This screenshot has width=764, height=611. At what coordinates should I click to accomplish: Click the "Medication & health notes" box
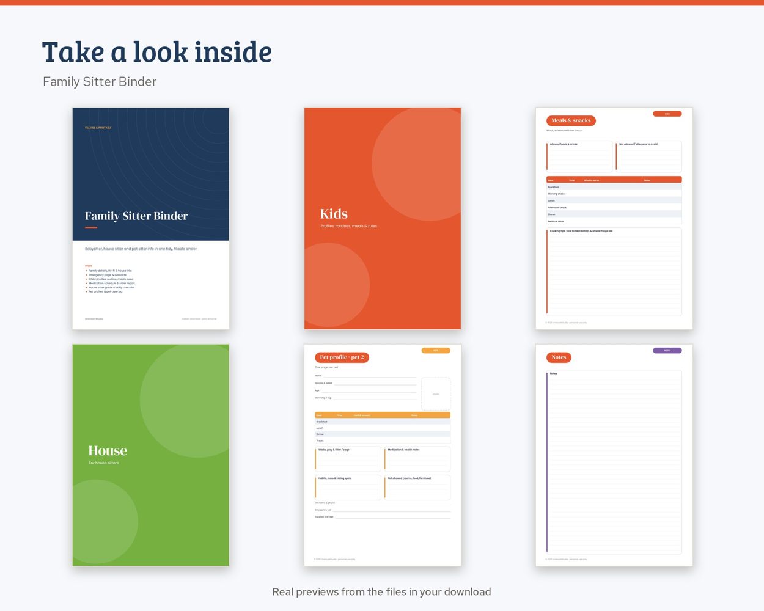click(417, 459)
